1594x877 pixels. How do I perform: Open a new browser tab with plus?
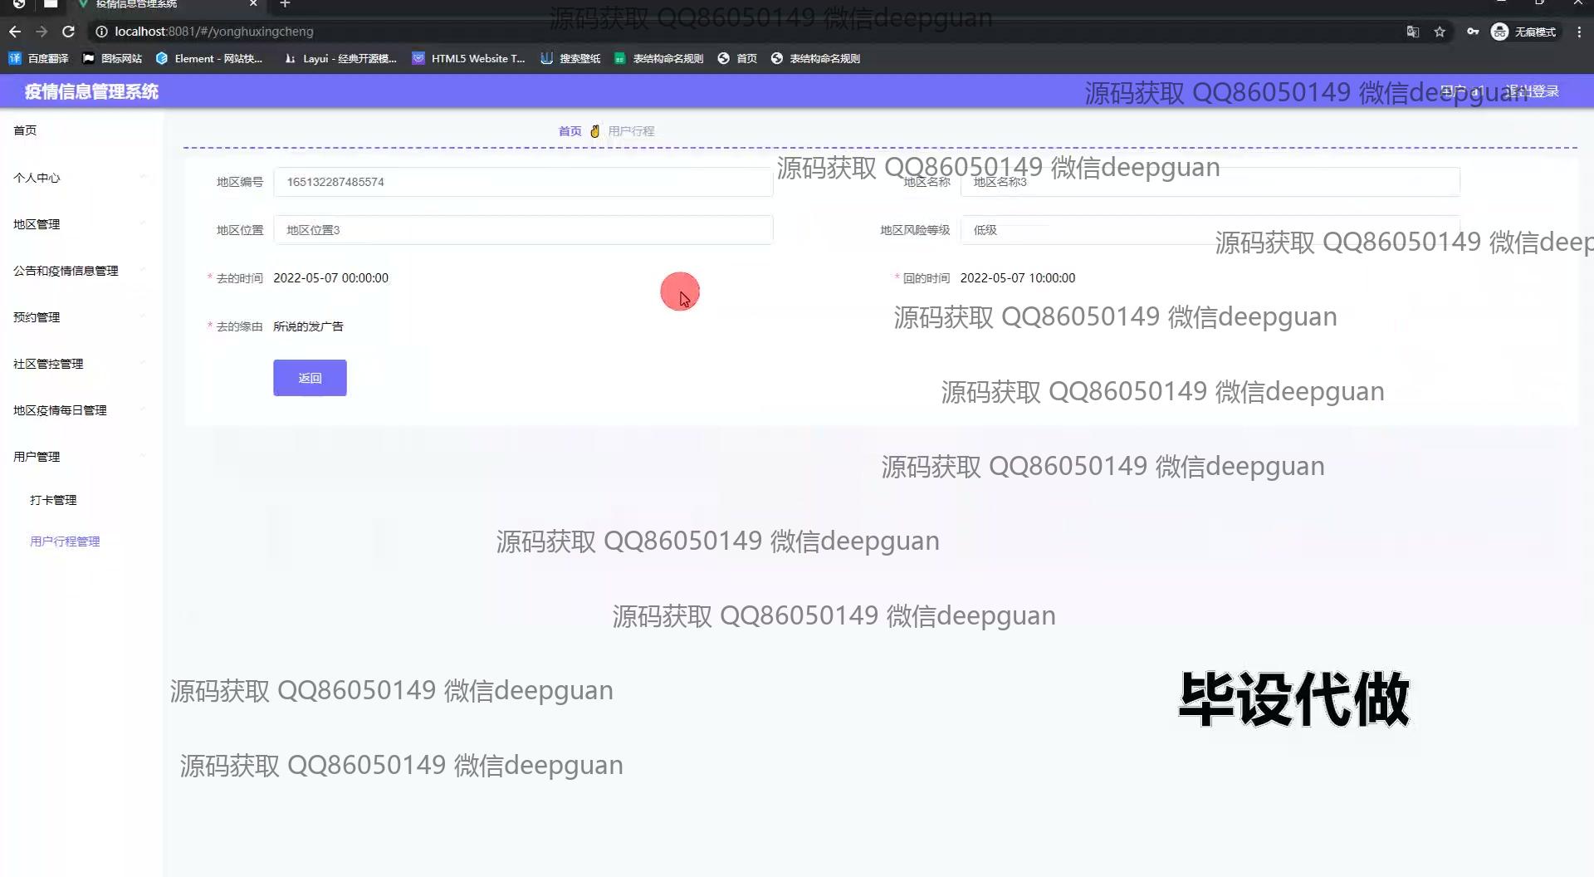click(x=285, y=4)
